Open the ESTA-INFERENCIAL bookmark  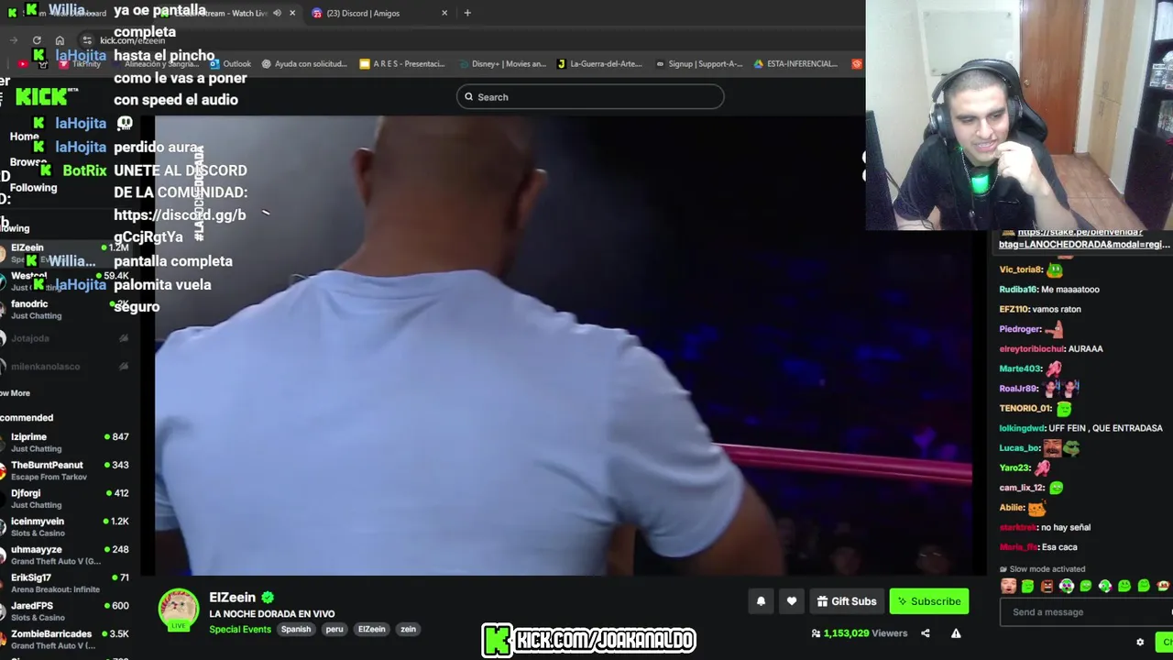click(x=795, y=64)
